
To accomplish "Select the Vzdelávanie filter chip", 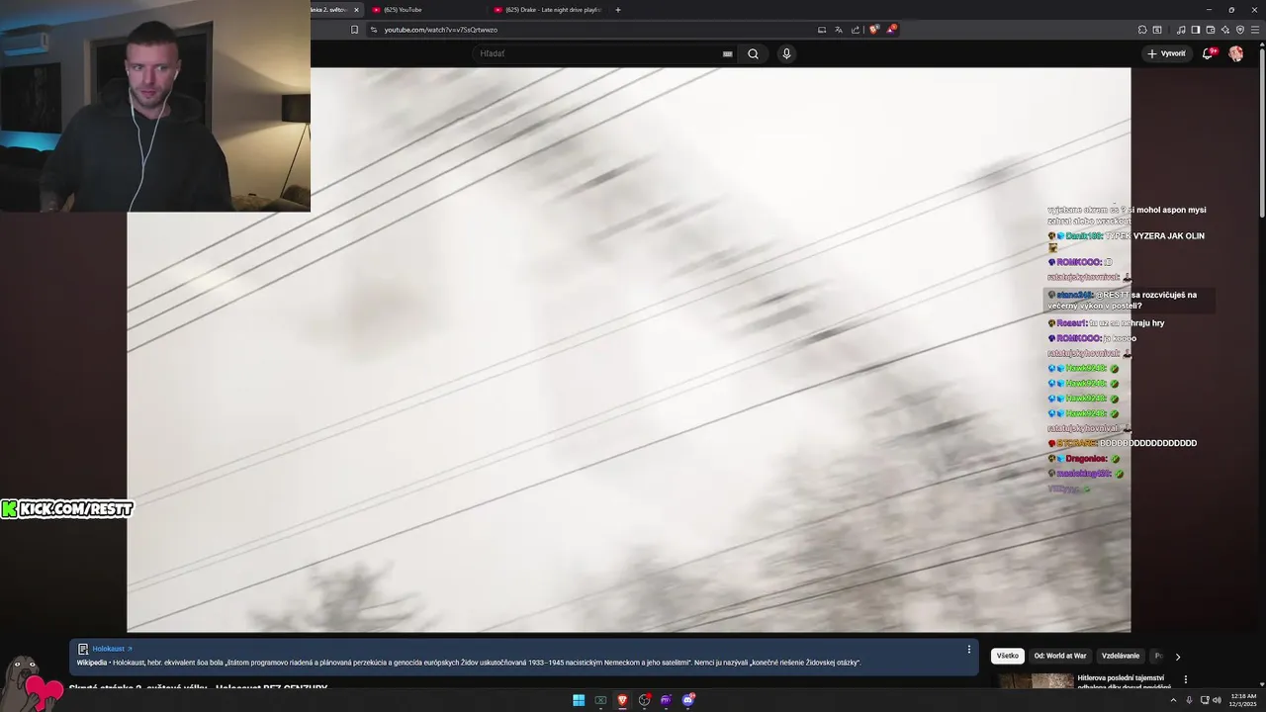I will click(x=1121, y=656).
